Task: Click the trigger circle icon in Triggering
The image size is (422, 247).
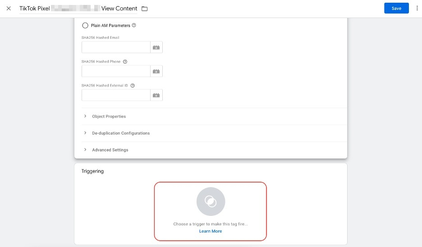Action: (x=211, y=201)
